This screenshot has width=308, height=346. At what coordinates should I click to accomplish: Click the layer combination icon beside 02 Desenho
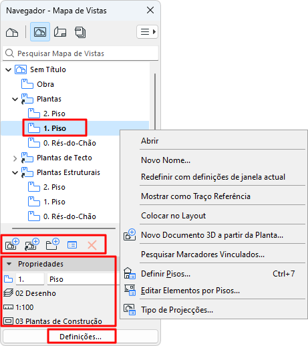tap(9, 293)
